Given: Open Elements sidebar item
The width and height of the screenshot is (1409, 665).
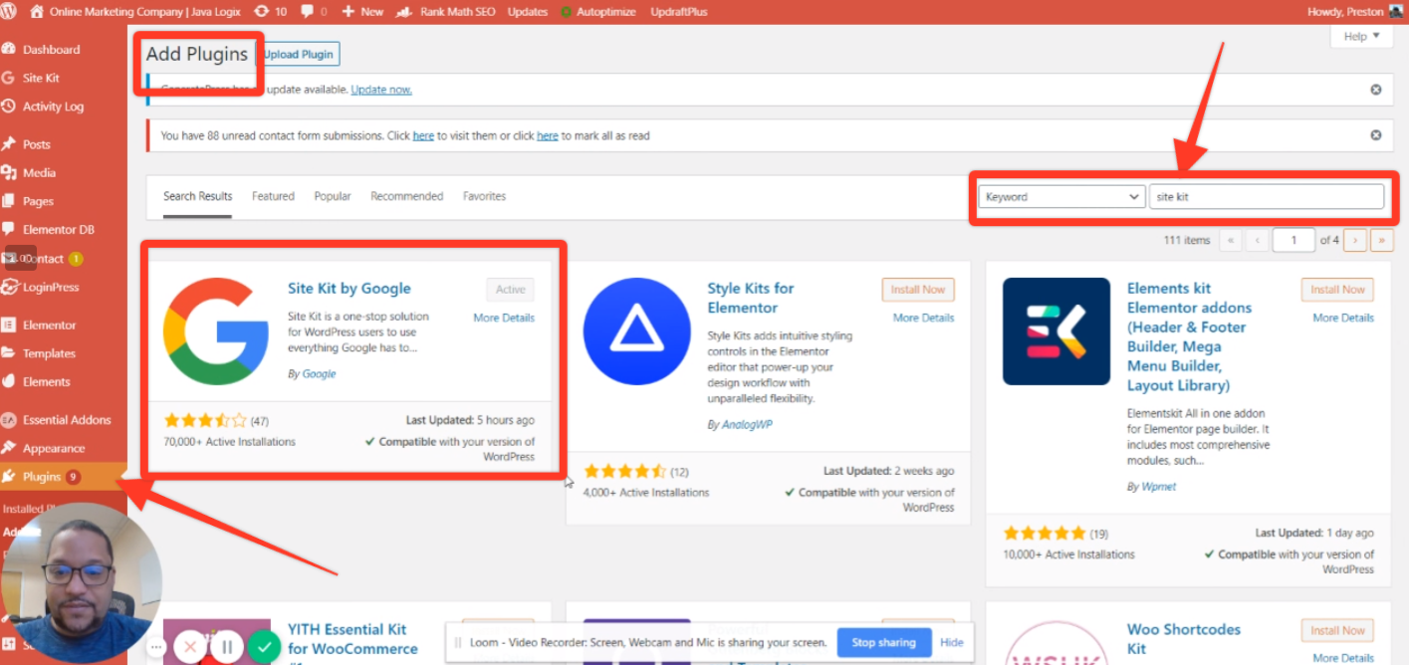Looking at the screenshot, I should (47, 381).
